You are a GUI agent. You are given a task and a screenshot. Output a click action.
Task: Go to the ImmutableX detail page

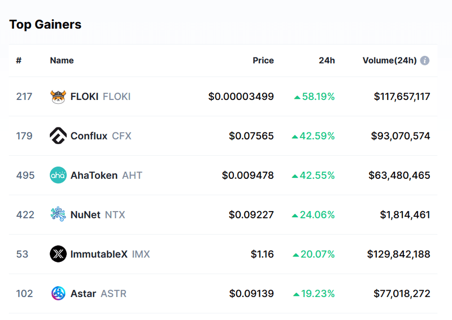pos(99,254)
